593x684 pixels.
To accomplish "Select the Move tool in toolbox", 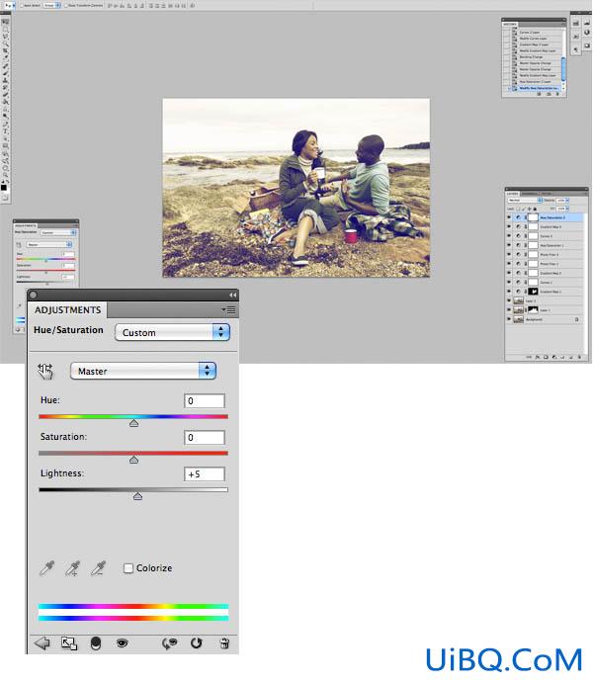I will pos(5,22).
